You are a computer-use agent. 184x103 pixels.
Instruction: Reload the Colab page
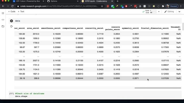coord(12,6)
